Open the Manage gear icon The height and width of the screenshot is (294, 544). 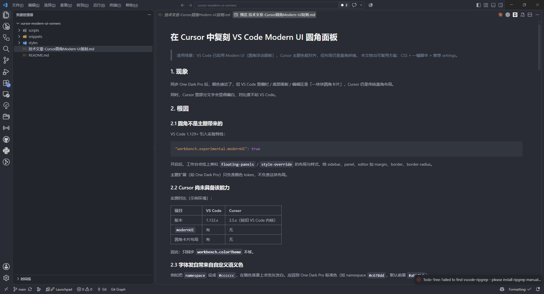pos(6,278)
